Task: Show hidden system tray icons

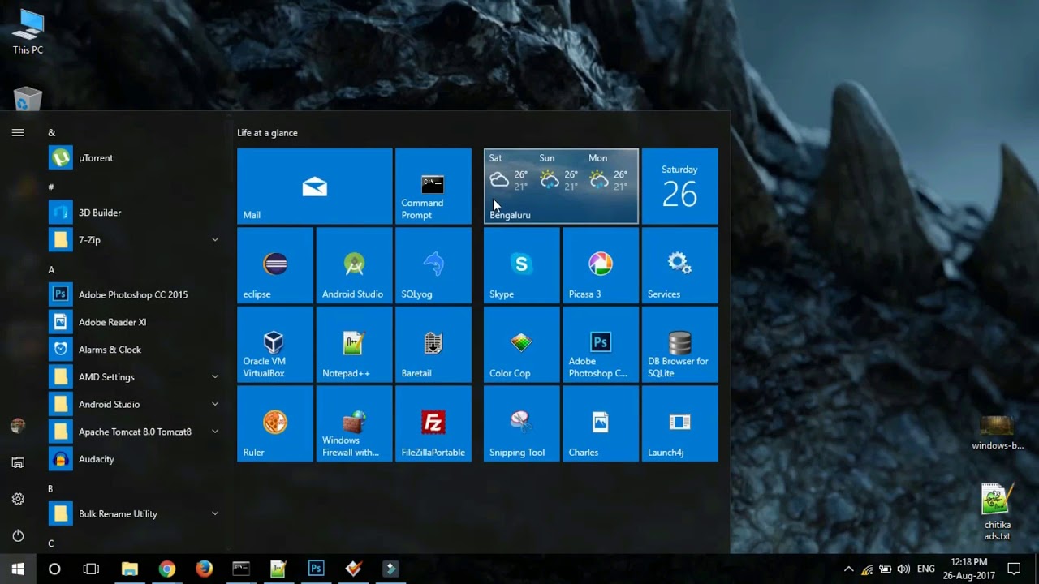Action: tap(848, 569)
